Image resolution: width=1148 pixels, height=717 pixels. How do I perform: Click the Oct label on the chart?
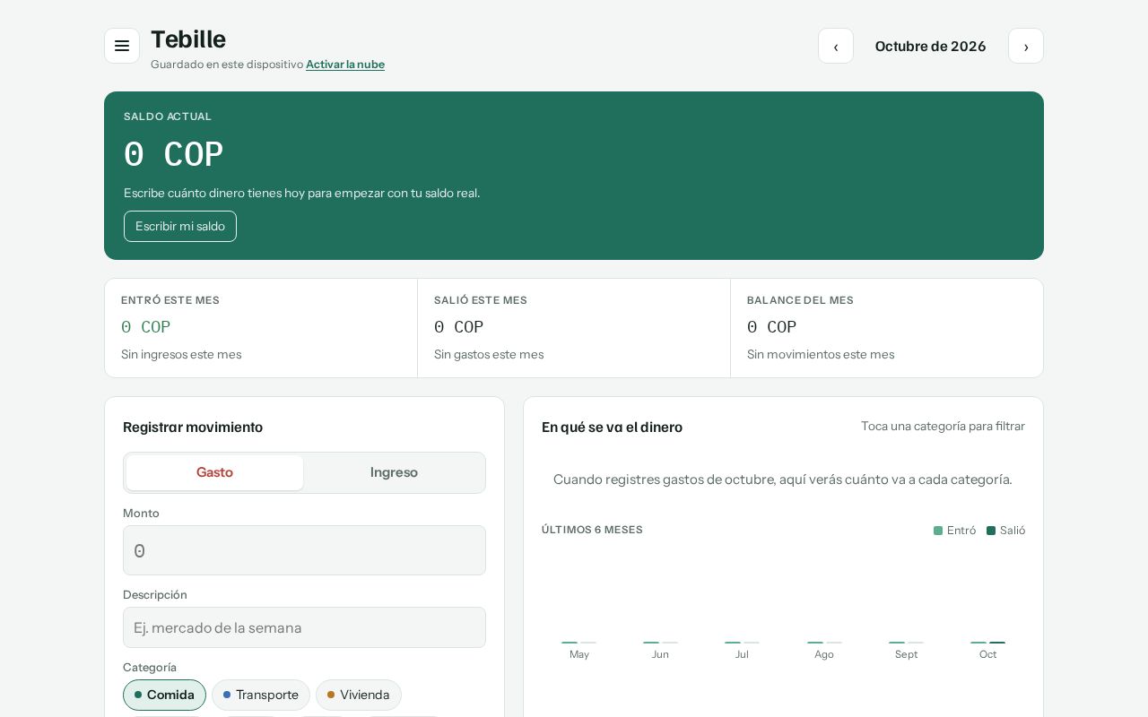tap(987, 654)
